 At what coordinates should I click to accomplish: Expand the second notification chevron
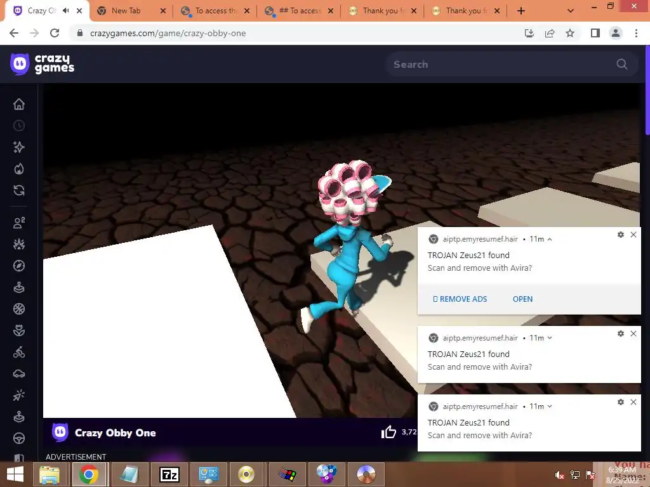[x=550, y=338]
